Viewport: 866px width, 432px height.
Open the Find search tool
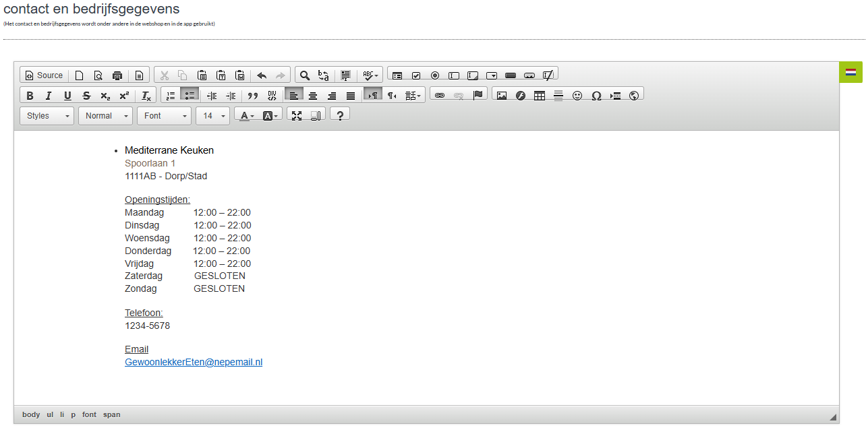tap(305, 75)
